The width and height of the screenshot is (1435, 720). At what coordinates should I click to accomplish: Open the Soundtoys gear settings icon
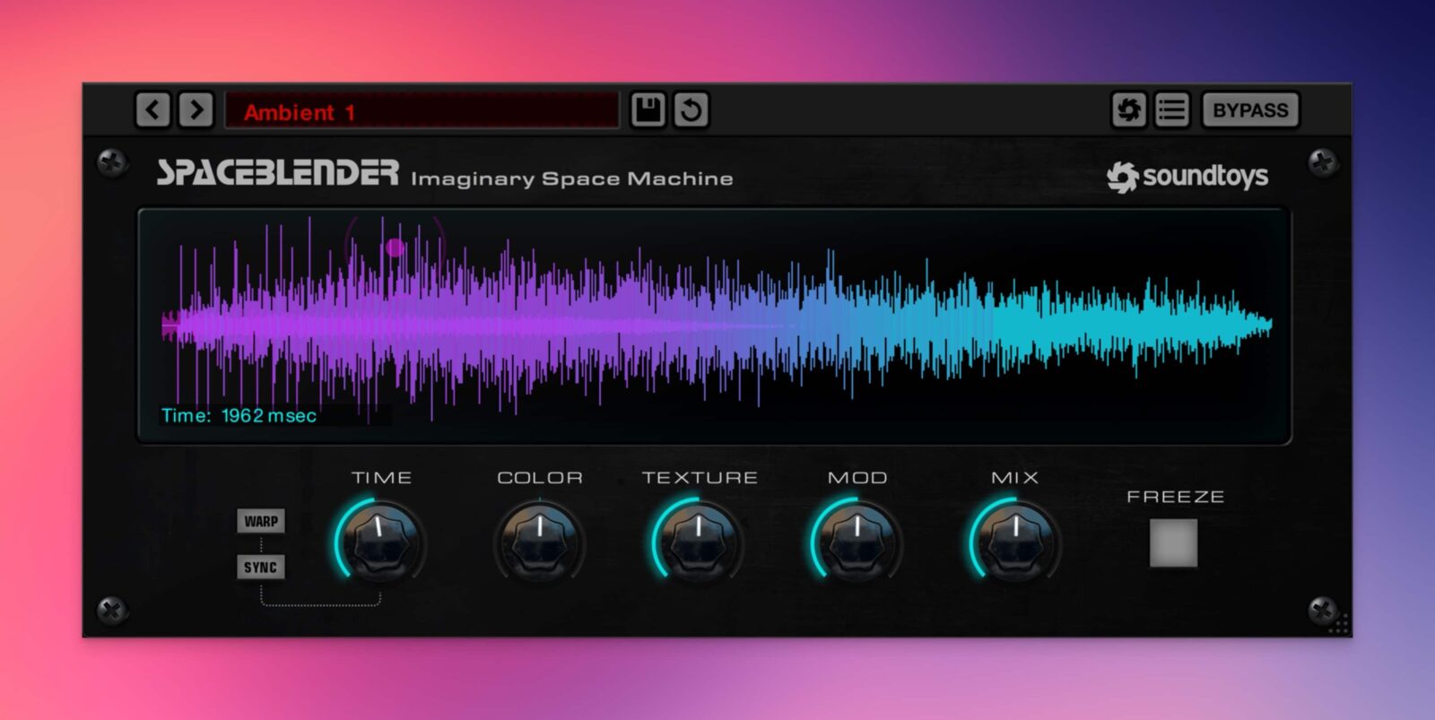1128,110
